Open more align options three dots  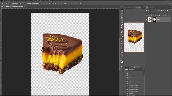tap(65, 3)
